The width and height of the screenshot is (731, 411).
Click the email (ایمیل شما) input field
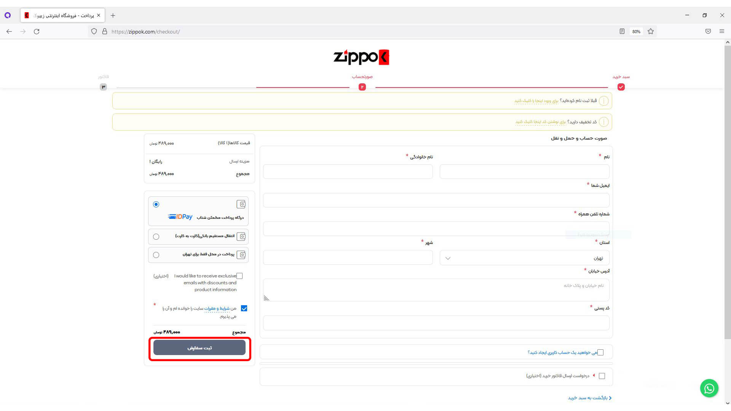click(x=436, y=200)
